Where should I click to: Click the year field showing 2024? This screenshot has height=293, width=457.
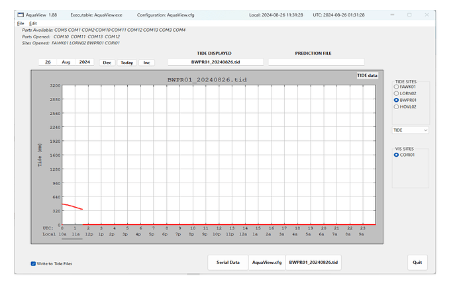[85, 62]
